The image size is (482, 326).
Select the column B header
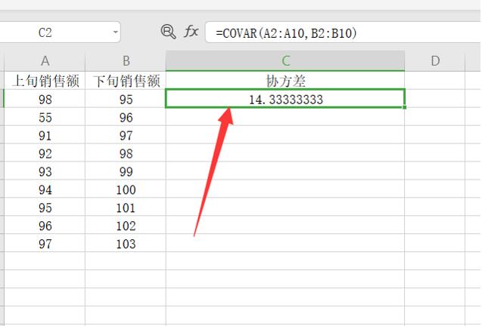click(126, 61)
